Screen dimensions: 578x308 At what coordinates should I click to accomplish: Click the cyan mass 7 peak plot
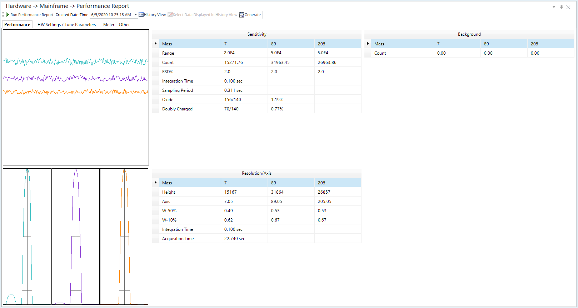tap(27, 237)
